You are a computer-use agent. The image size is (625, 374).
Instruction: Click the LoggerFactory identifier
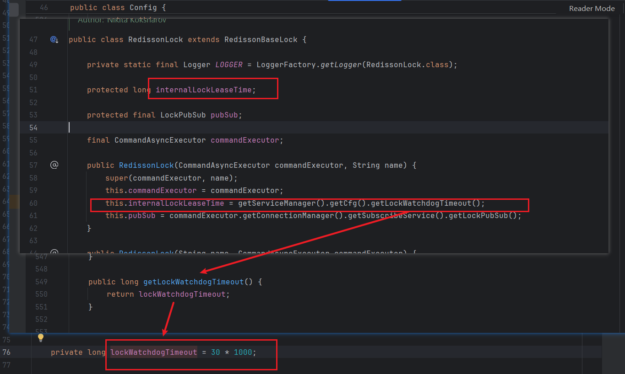(286, 65)
